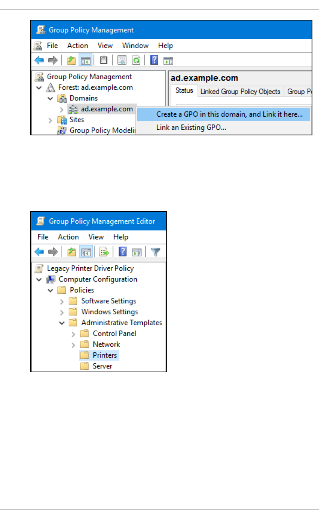This screenshot has height=519, width=319.
Task: Click Help question mark in Group Policy Management toolbar
Action: [x=154, y=60]
